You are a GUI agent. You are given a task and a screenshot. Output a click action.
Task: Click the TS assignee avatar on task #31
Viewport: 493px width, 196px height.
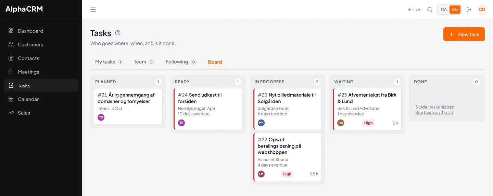tap(101, 117)
